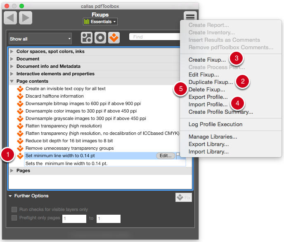Click icon beside Remove unnecessary transparency groups
The image size is (284, 242).
click(x=20, y=149)
